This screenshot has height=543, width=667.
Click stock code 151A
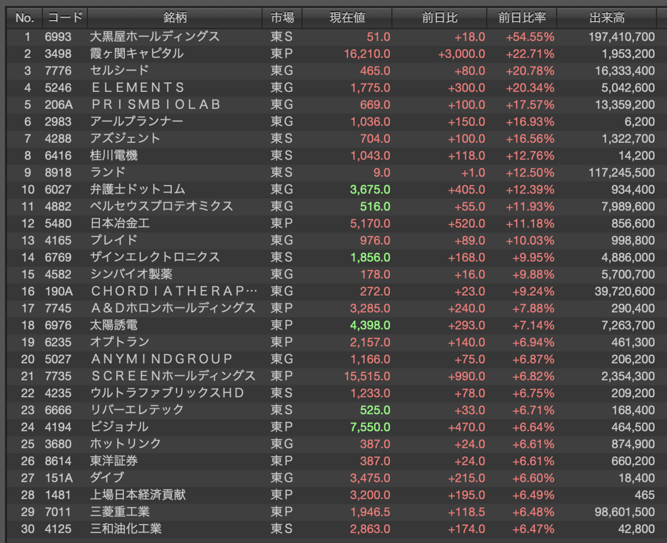pos(58,477)
